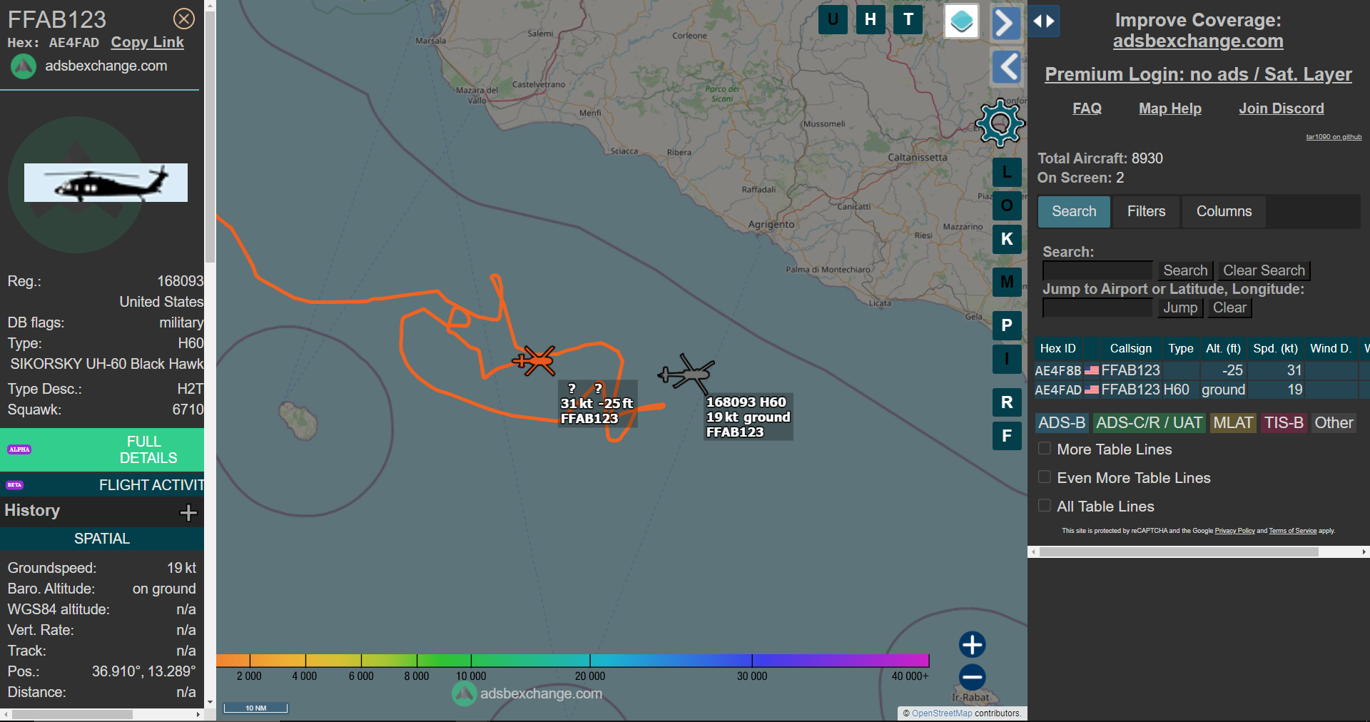Zoom in the map with plus button

[972, 644]
